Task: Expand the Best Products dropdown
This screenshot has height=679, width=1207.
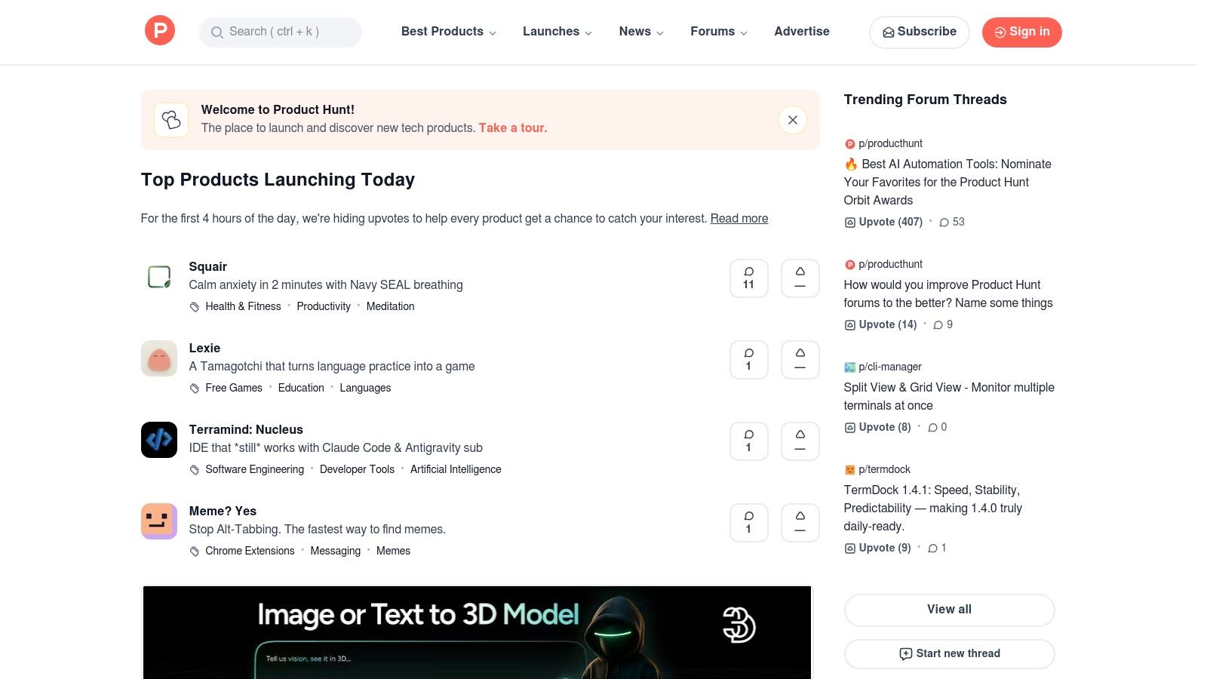Action: pyautogui.click(x=448, y=32)
